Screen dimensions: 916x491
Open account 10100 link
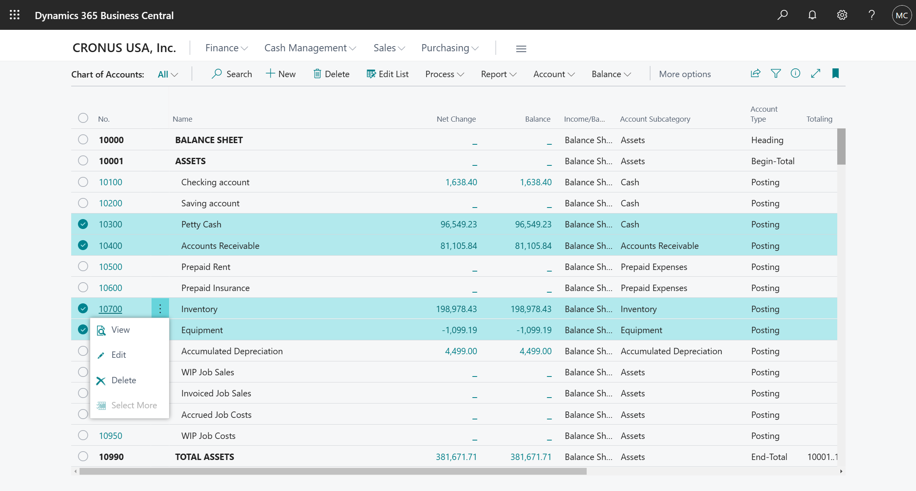110,182
